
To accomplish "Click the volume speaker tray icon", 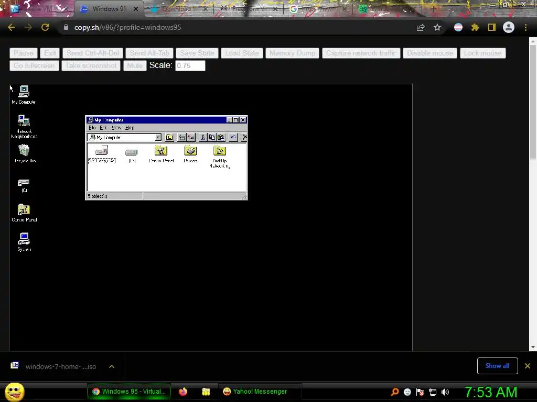I will click(445, 392).
